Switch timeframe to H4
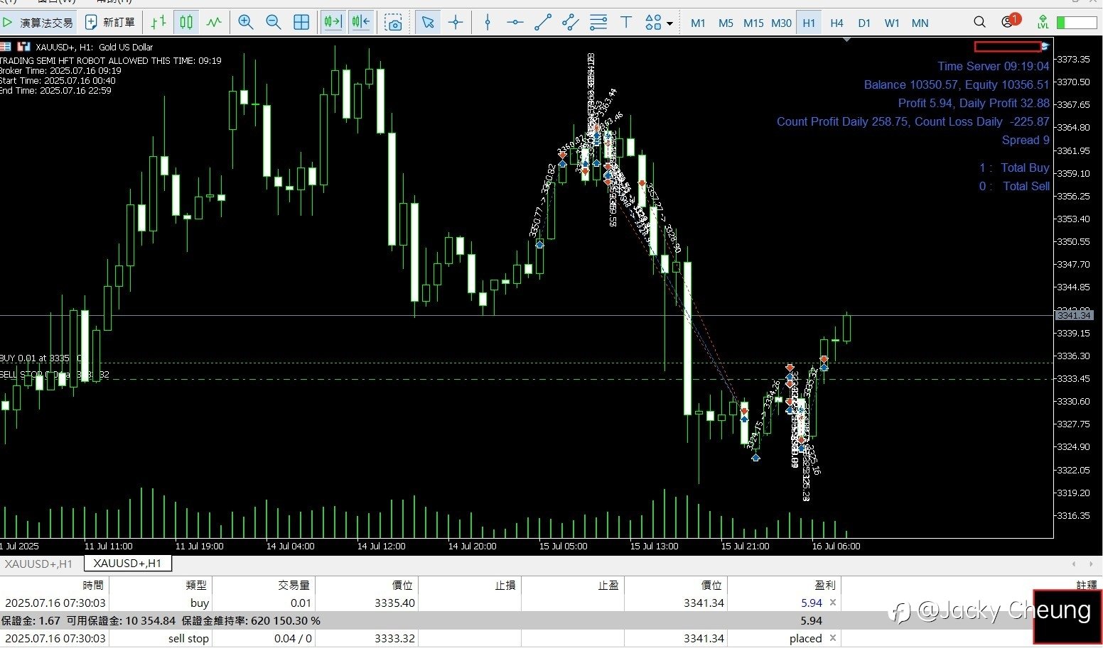1103x648 pixels. [x=836, y=23]
